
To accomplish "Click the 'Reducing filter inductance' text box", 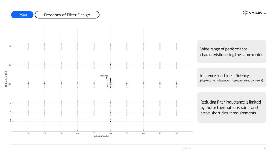I will (232, 107).
